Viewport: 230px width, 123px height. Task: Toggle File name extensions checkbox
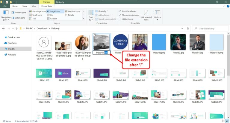[x=120, y=15]
